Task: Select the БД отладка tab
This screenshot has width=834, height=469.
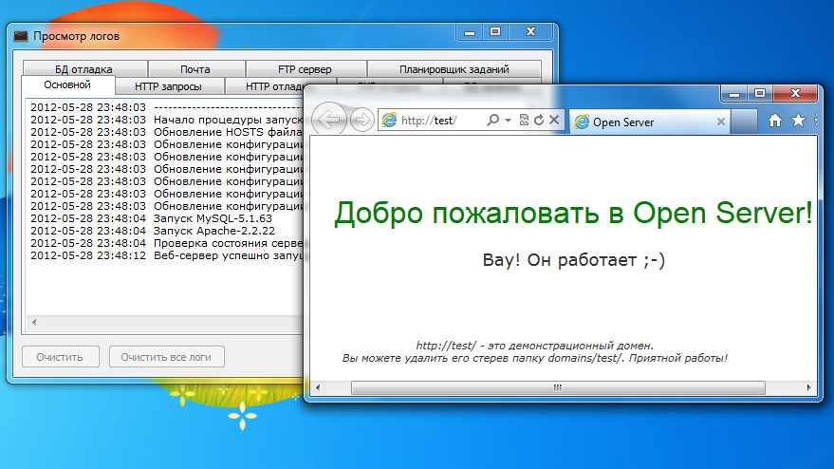Action: coord(83,69)
